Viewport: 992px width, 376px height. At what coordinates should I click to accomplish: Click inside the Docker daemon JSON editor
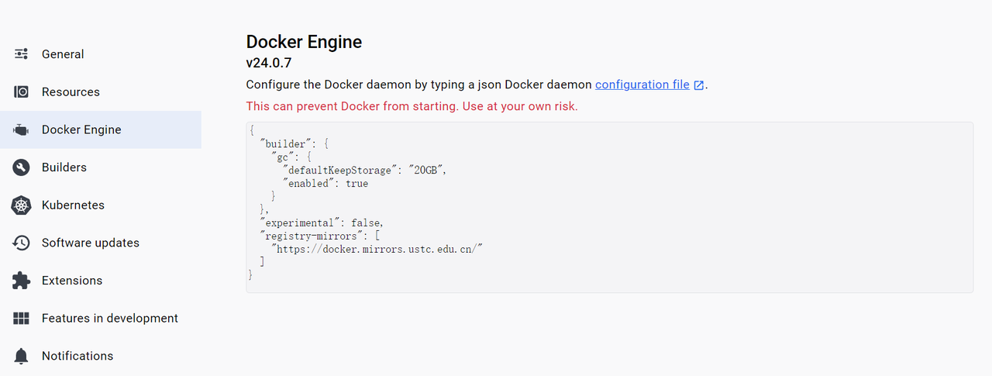pyautogui.click(x=609, y=207)
